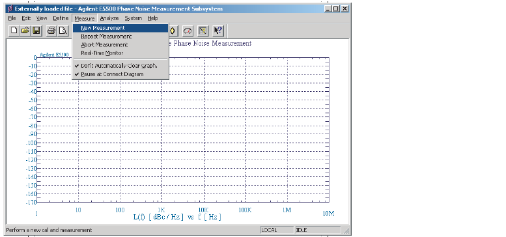Click the 100K frequency axis label
This screenshot has width=506, height=237.
click(245, 210)
